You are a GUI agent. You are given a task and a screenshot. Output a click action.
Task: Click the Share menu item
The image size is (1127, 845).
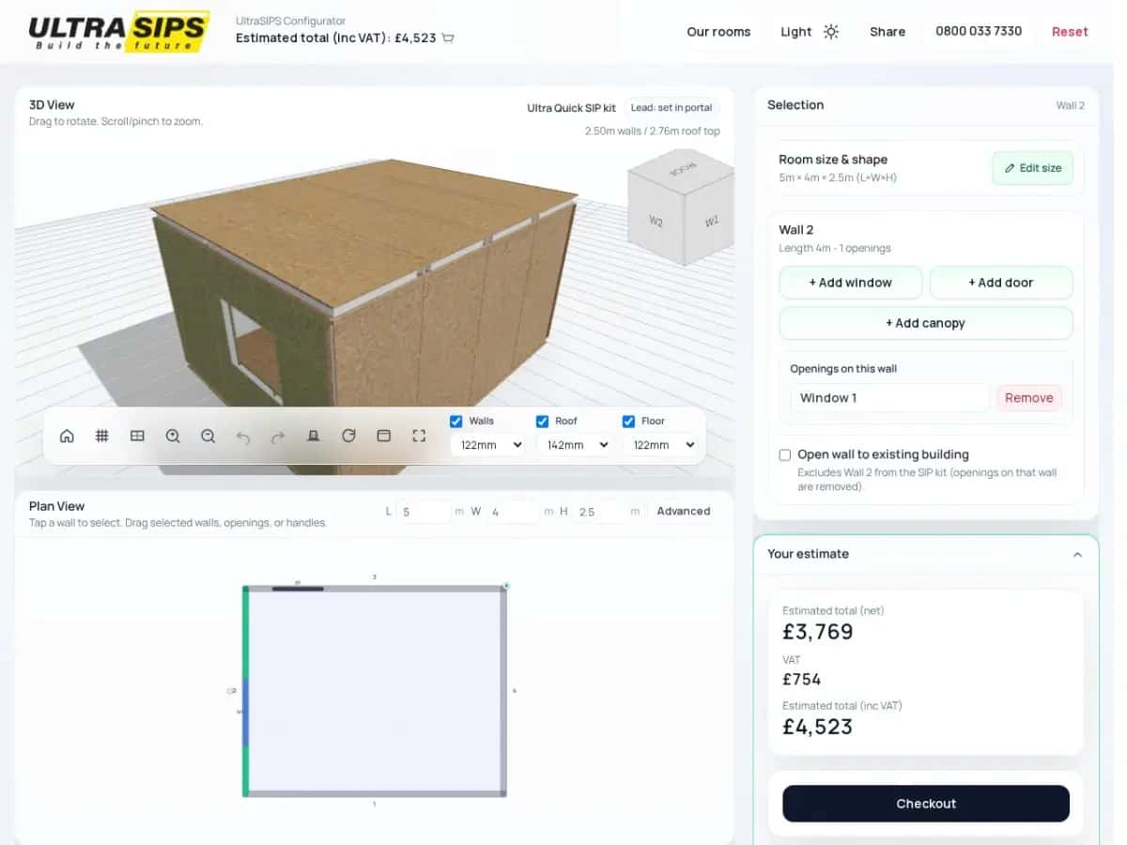pos(887,31)
